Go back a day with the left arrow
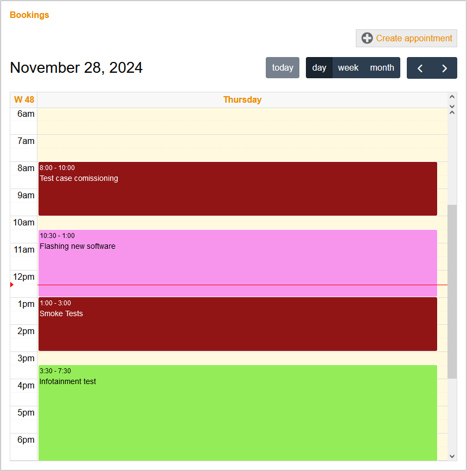 [x=420, y=68]
